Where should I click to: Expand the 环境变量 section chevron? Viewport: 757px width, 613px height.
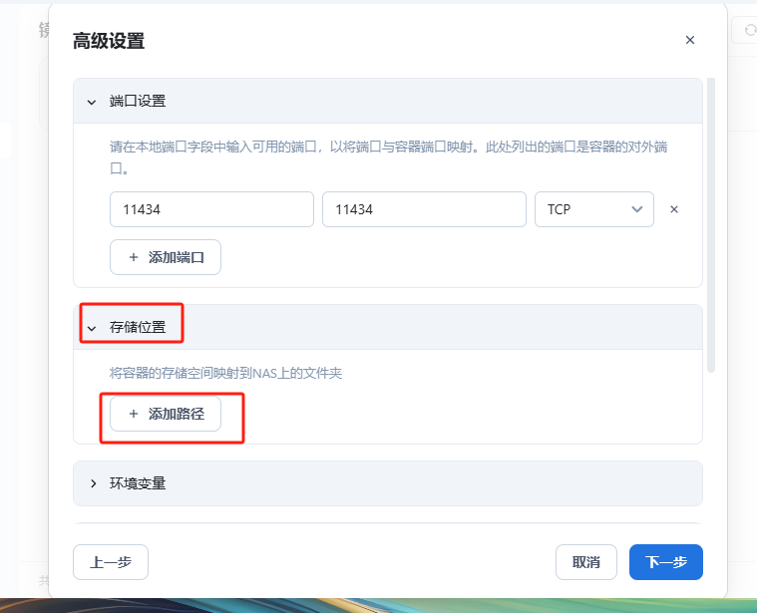click(93, 483)
